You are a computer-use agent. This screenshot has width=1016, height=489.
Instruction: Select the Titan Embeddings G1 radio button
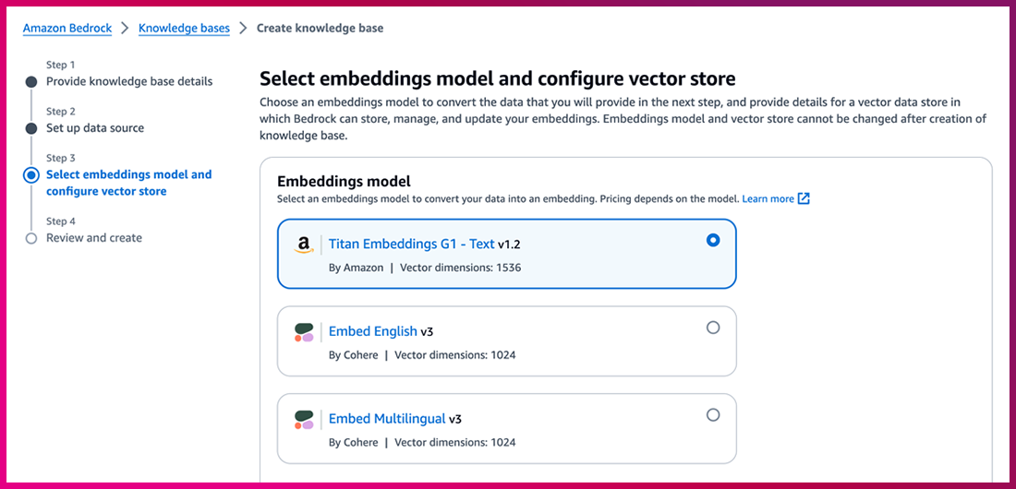pos(712,240)
